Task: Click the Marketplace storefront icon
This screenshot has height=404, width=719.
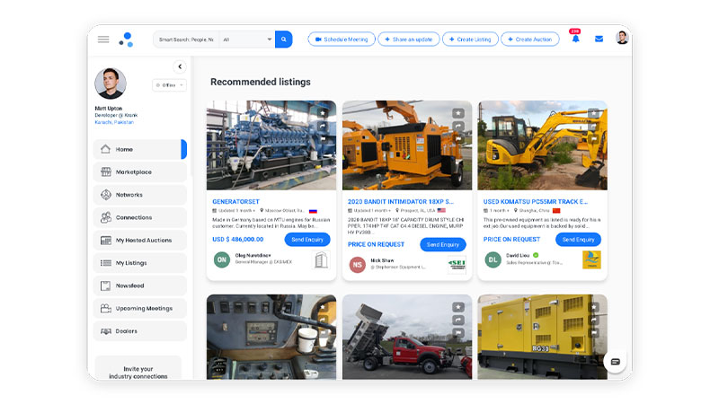Action: click(x=106, y=171)
